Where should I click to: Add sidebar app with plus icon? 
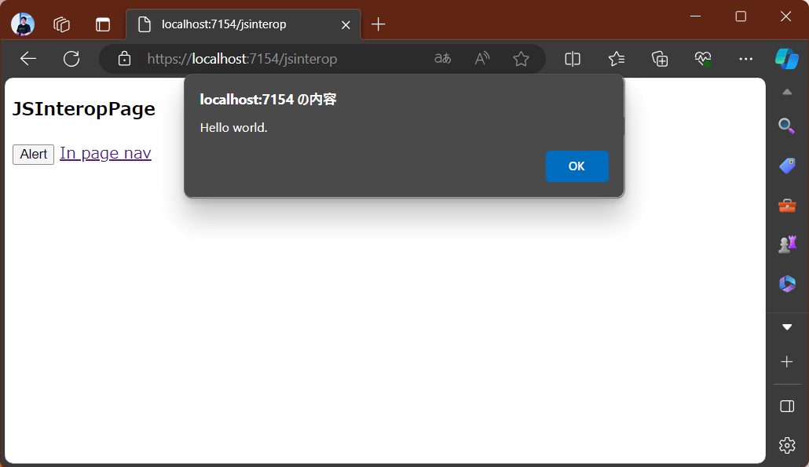[x=787, y=362]
